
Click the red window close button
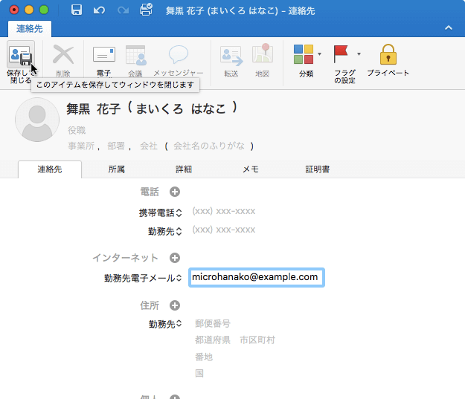(14, 10)
